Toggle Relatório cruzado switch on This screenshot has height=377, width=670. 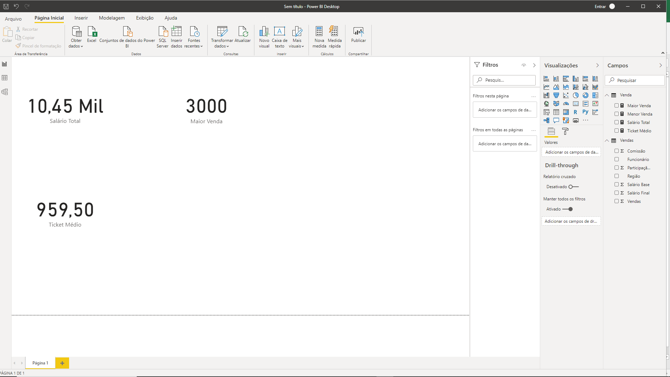pyautogui.click(x=573, y=187)
